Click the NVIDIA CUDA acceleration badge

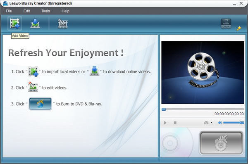click(x=226, y=24)
